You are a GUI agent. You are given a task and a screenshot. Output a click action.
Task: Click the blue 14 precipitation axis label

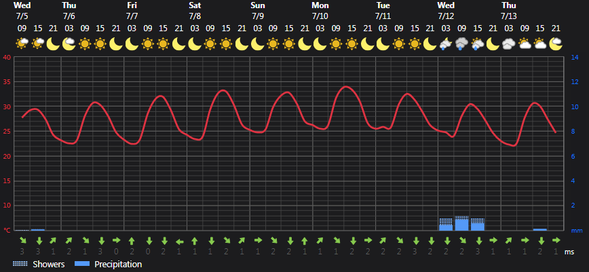[x=575, y=58]
